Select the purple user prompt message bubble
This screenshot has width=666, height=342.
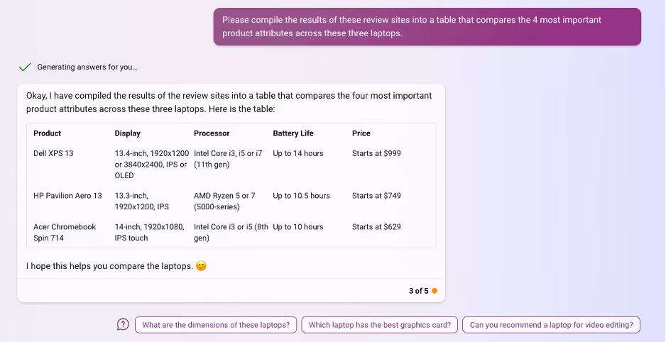point(427,26)
